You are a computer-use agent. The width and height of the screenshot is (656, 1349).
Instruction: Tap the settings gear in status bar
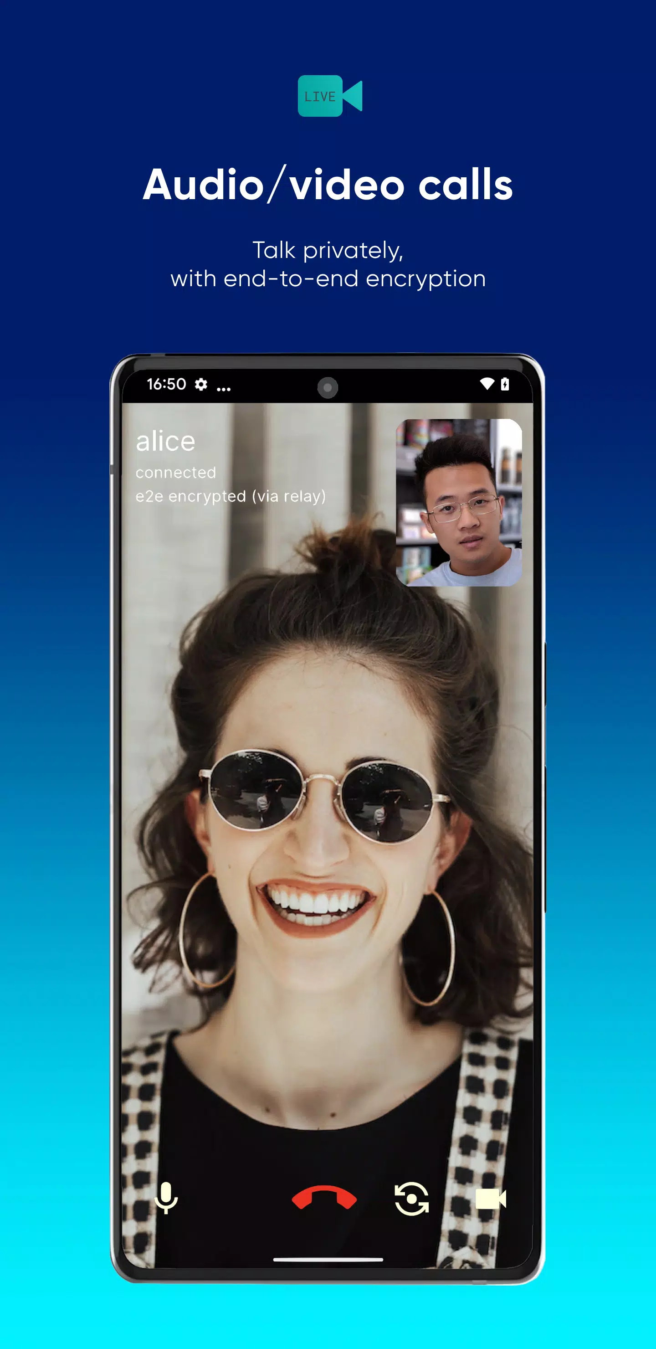[x=201, y=384]
